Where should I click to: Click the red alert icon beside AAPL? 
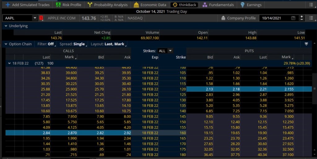click(41, 18)
